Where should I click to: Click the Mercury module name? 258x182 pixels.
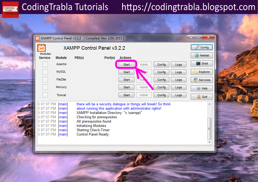pos(61,87)
